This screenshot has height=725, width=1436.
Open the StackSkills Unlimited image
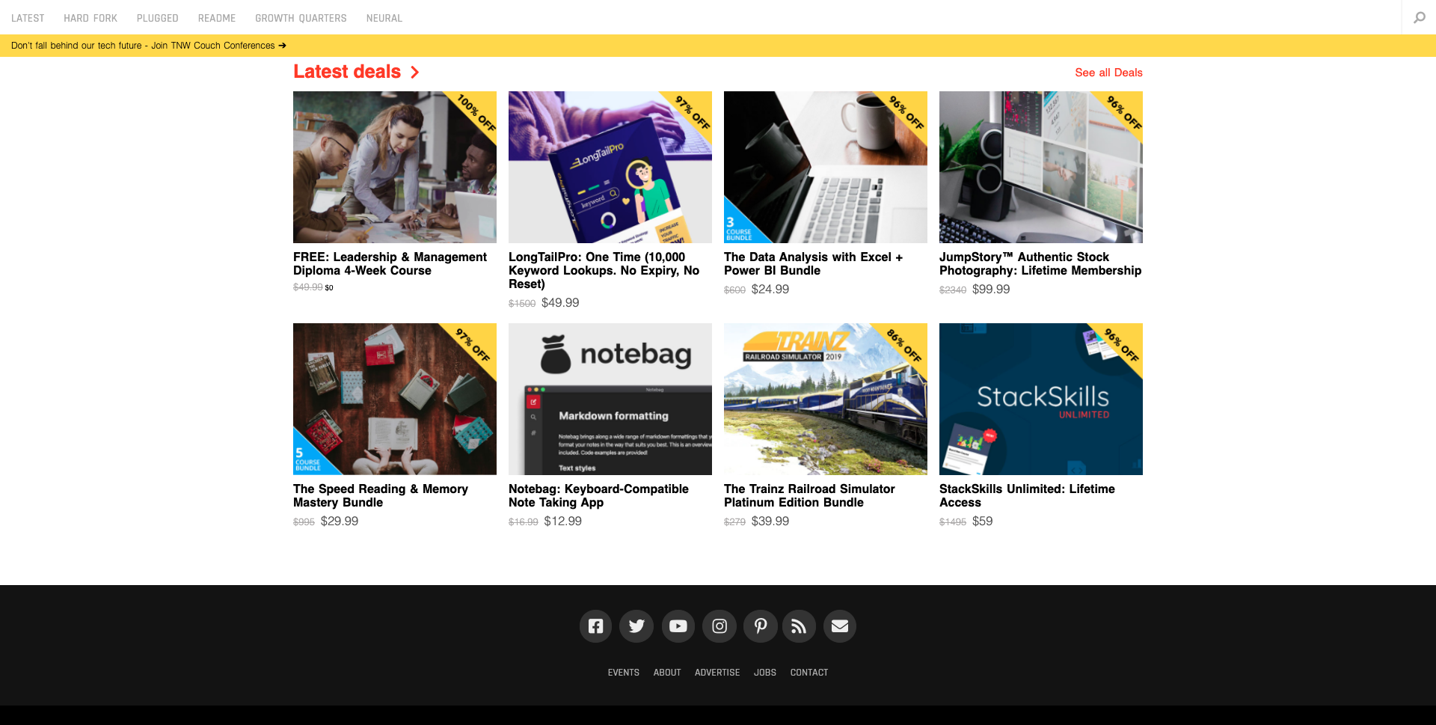click(1041, 399)
